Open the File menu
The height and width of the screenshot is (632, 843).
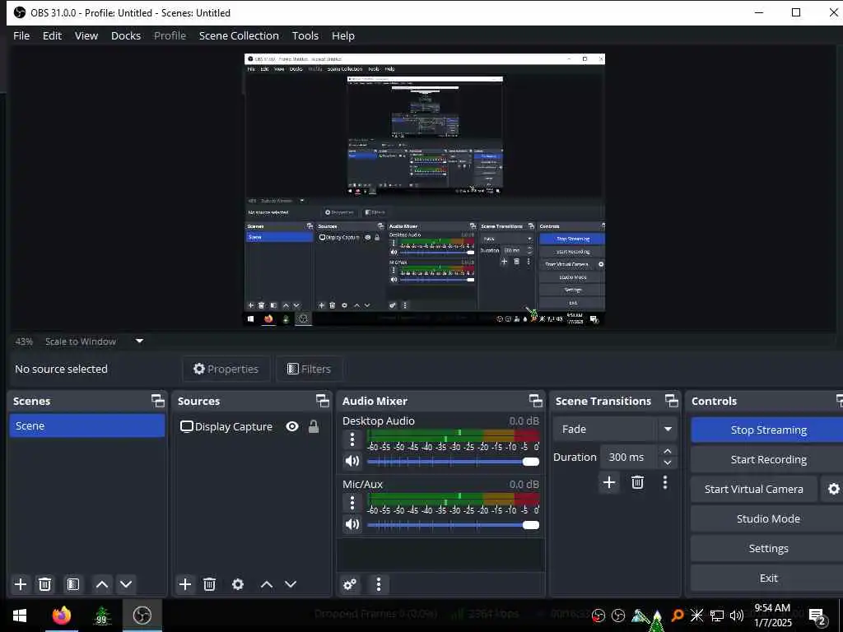coord(21,35)
